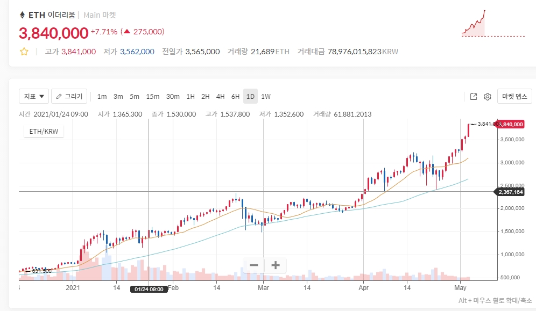The image size is (536, 311).
Task: Choose the 30m interval
Action: pyautogui.click(x=173, y=97)
